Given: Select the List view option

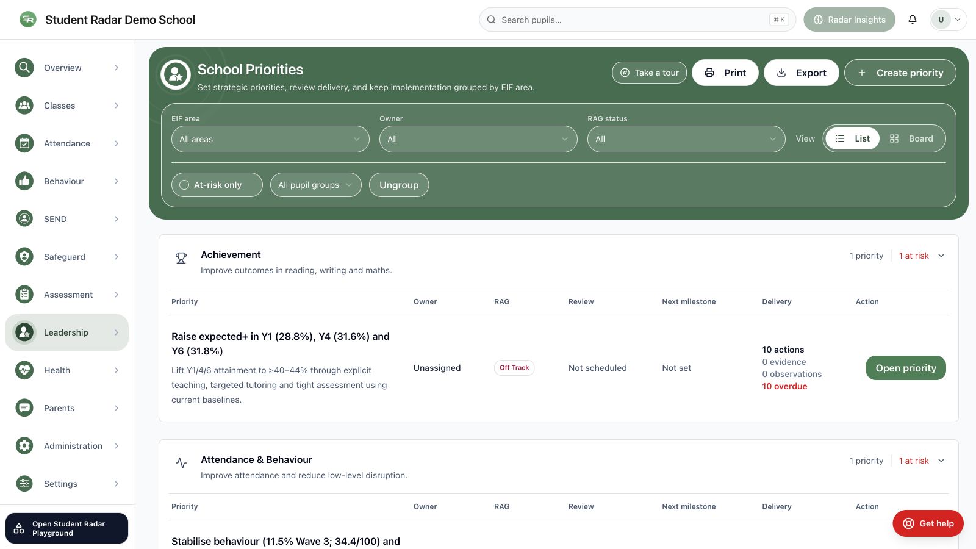Looking at the screenshot, I should [x=853, y=138].
